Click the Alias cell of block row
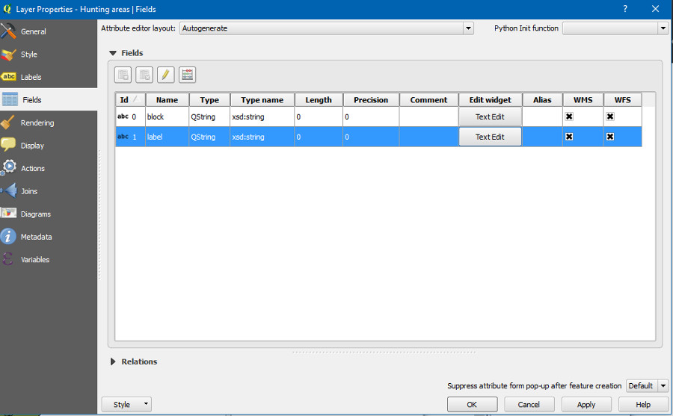The image size is (673, 416). coord(543,117)
